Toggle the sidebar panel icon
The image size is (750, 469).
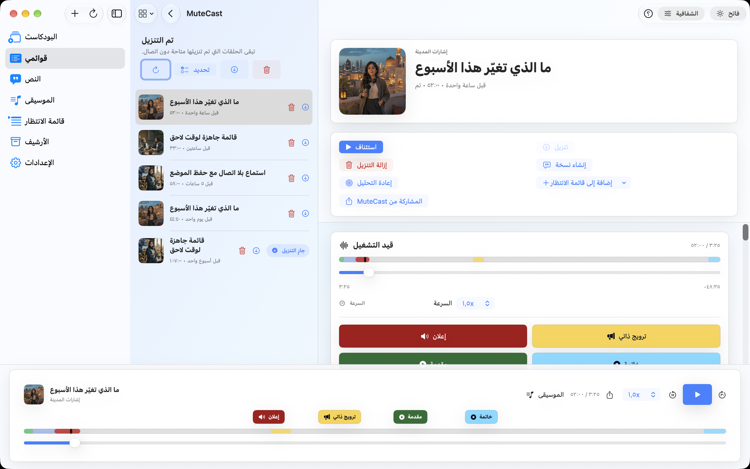[116, 14]
